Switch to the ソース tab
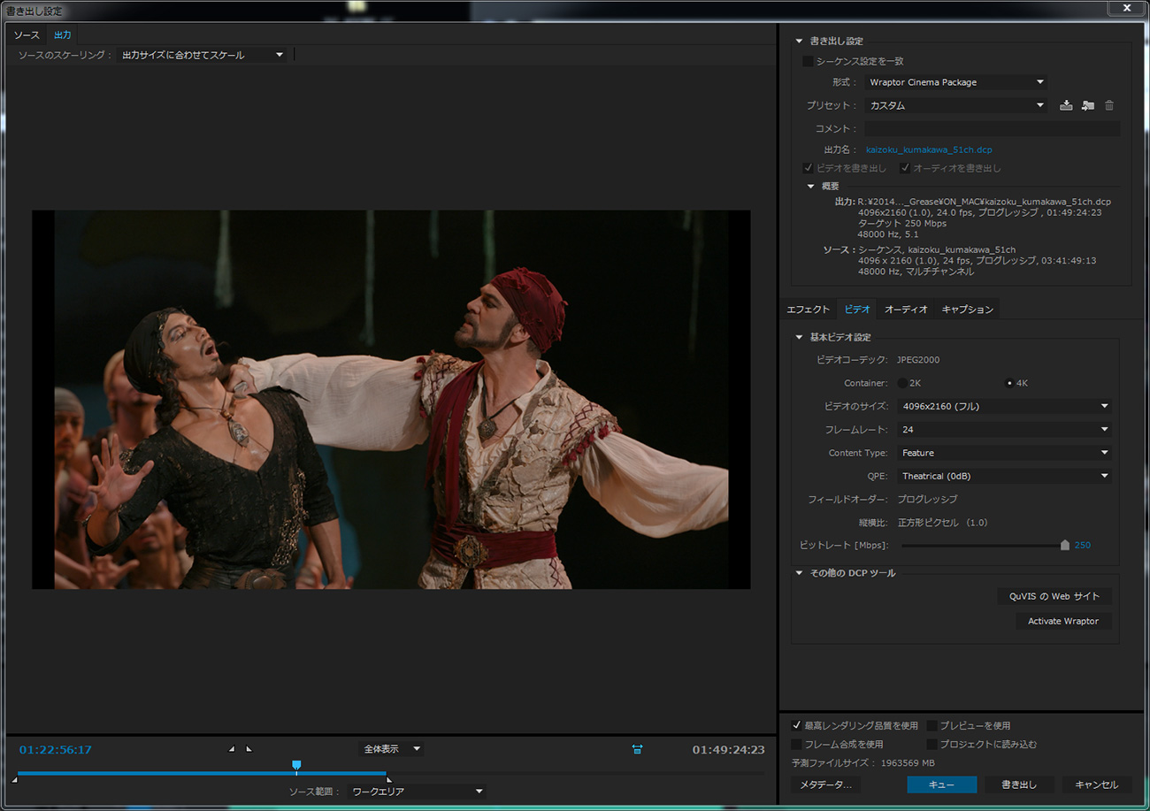The image size is (1150, 811). click(x=27, y=34)
